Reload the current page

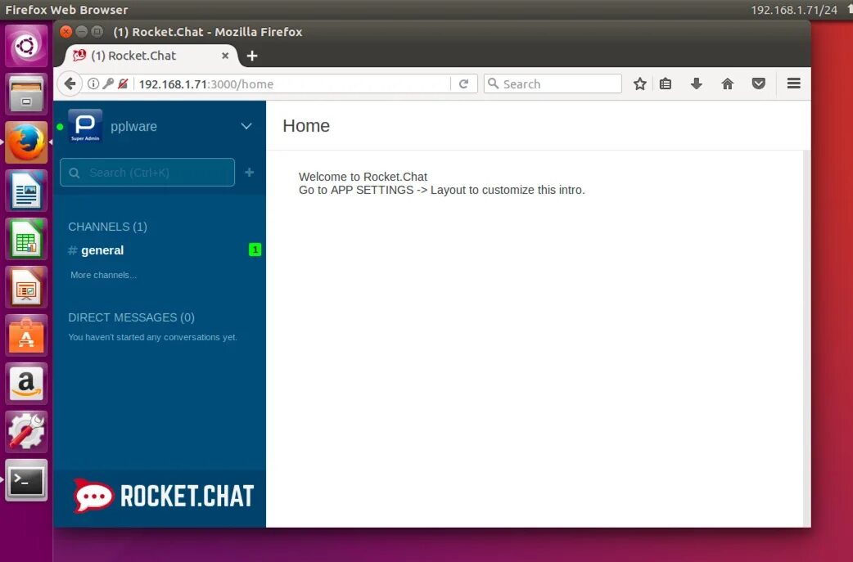[x=463, y=83]
